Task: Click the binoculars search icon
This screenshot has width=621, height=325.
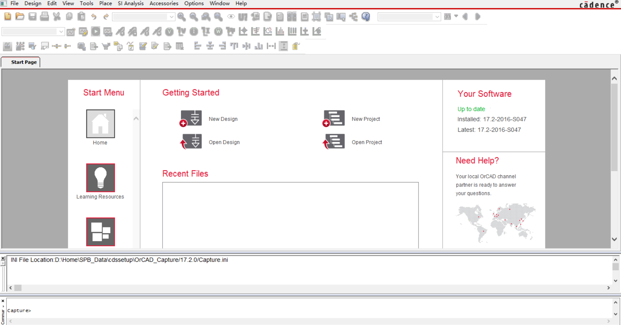Action: tap(447, 16)
